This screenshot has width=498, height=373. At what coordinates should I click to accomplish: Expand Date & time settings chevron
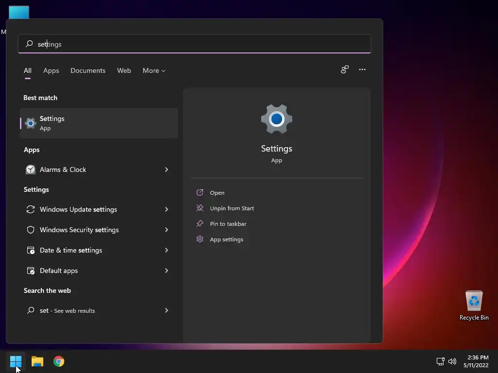click(x=166, y=250)
